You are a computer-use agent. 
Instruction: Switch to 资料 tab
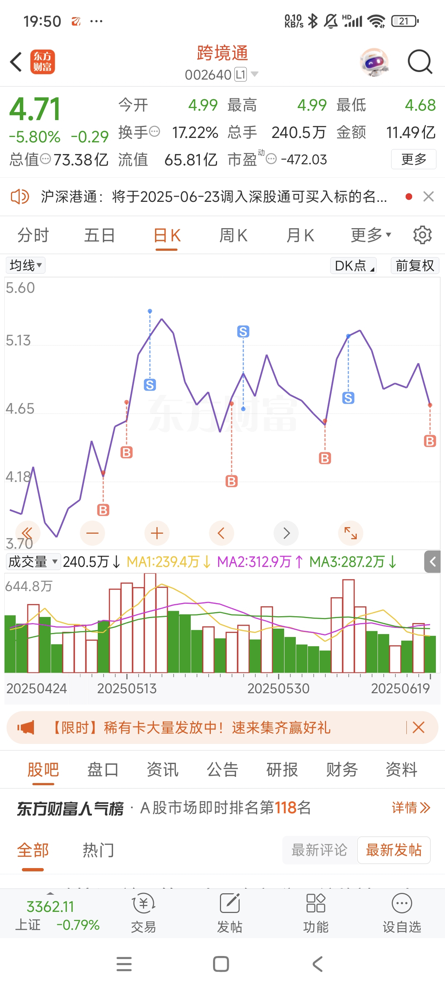[401, 770]
